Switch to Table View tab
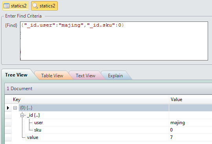Viewport: 212px width, 144px height. [x=52, y=76]
